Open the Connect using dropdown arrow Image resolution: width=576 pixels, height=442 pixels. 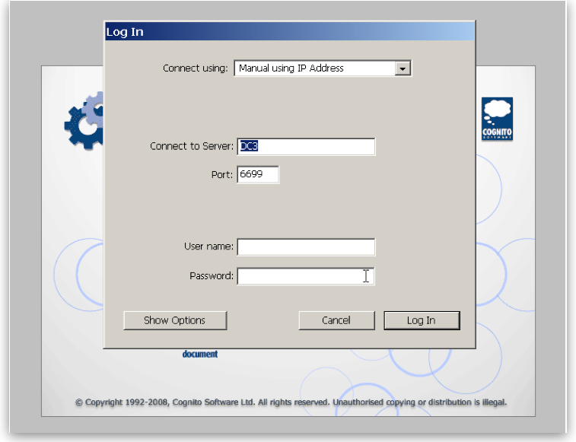click(403, 68)
